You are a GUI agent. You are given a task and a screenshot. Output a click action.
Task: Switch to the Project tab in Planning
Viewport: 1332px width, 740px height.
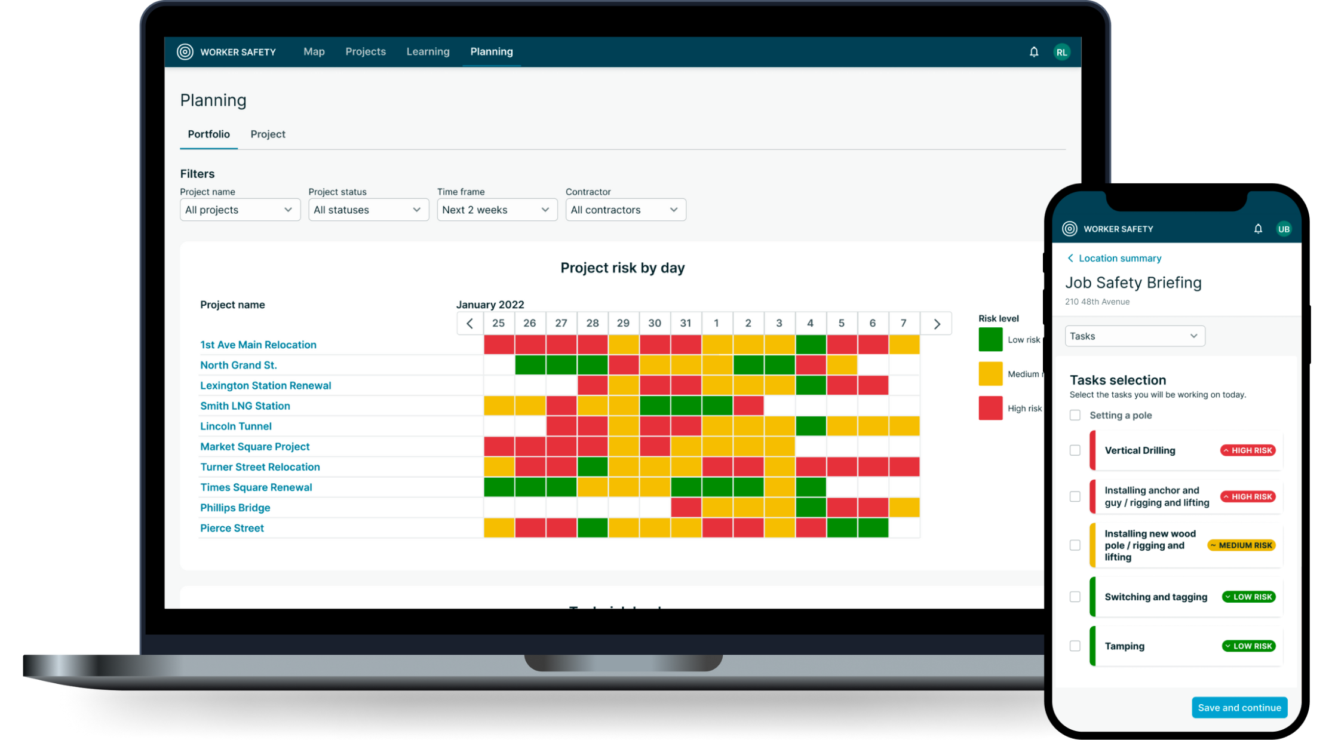tap(268, 134)
